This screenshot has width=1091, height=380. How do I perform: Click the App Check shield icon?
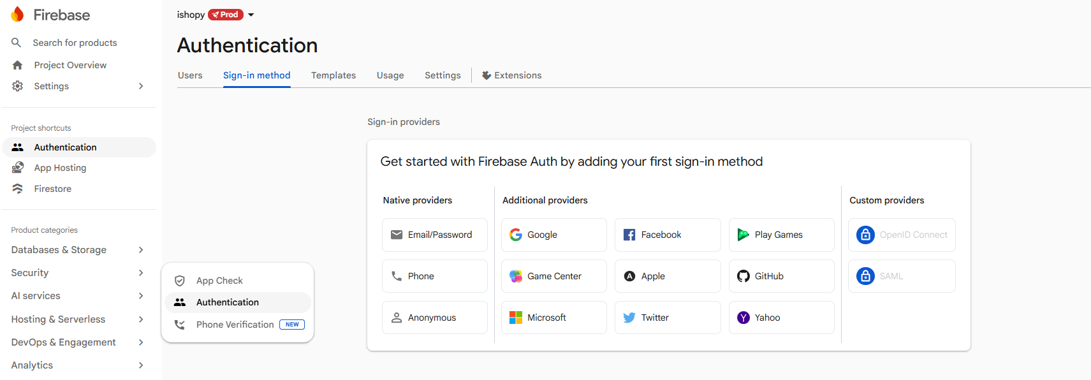coord(180,281)
